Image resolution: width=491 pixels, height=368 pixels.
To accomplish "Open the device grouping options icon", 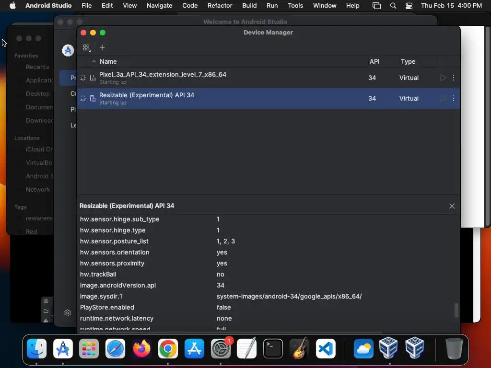I will [x=86, y=47].
